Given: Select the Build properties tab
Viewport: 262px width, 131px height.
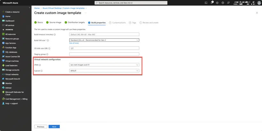Looking at the screenshot, I should pyautogui.click(x=97, y=23).
